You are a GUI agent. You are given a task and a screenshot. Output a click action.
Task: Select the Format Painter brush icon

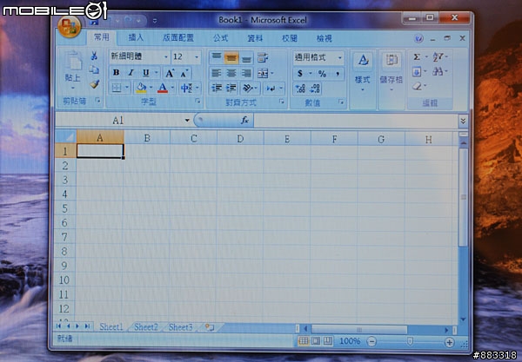[x=95, y=84]
